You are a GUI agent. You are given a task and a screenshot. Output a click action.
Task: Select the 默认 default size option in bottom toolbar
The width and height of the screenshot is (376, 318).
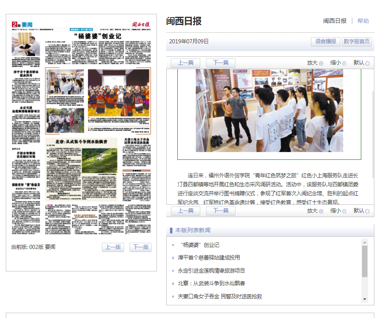pos(367,211)
